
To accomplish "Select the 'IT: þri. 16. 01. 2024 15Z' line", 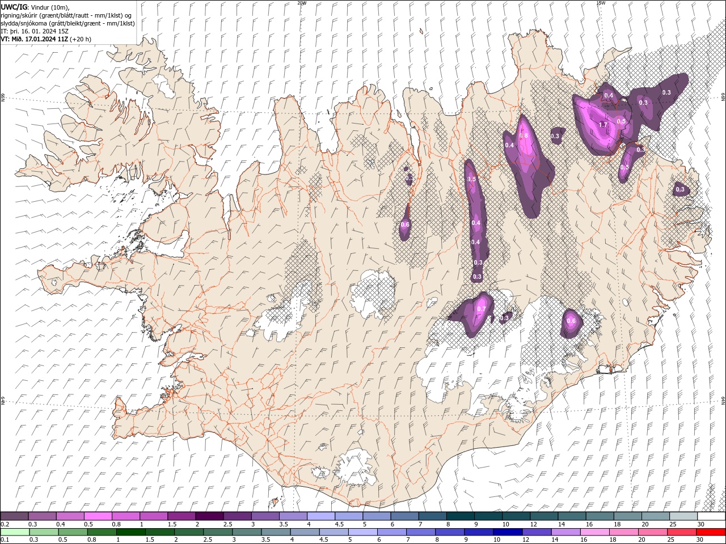I will [x=35, y=31].
